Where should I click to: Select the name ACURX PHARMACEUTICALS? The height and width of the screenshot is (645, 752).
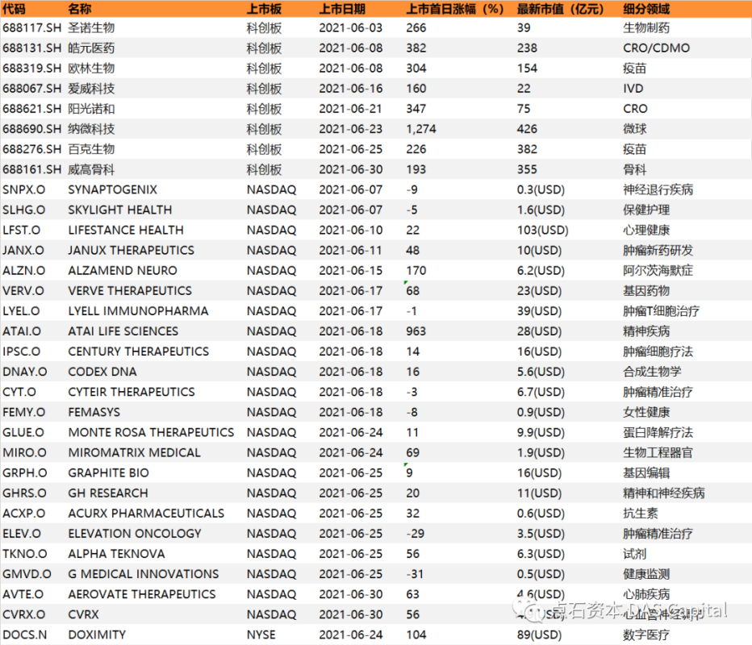(146, 514)
